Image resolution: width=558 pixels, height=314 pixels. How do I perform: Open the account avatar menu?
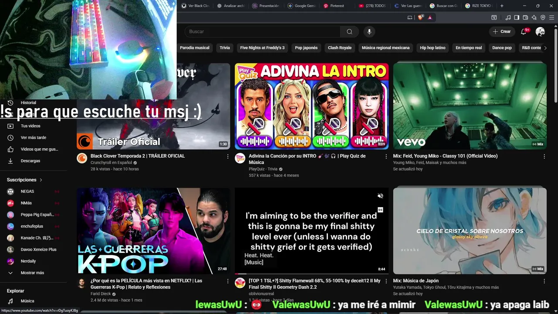point(540,31)
